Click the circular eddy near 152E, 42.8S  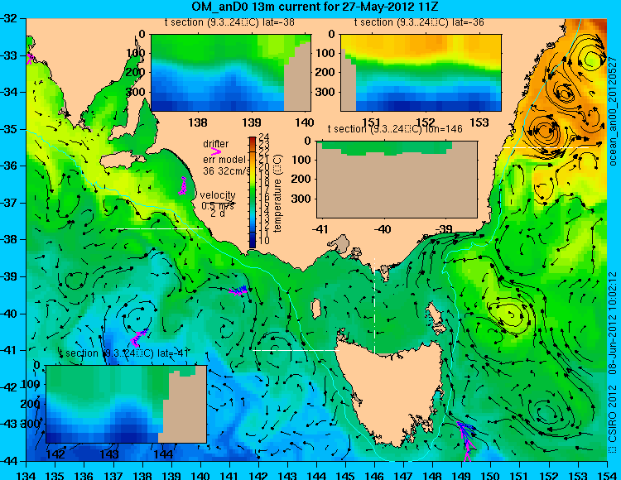(546, 414)
